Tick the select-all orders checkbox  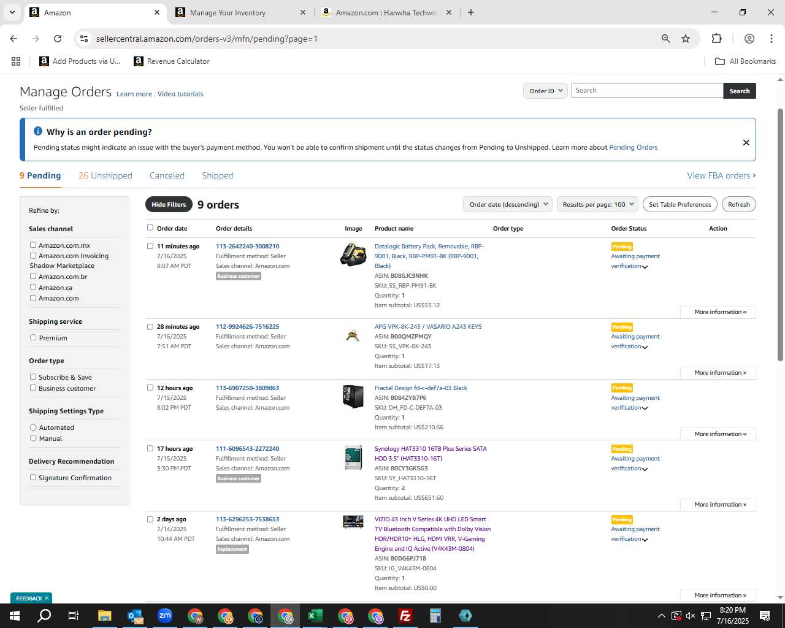point(150,228)
